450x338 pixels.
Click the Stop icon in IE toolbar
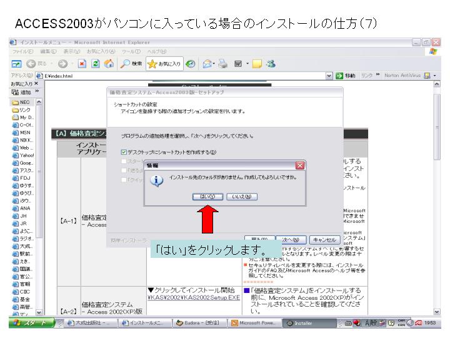pos(82,64)
